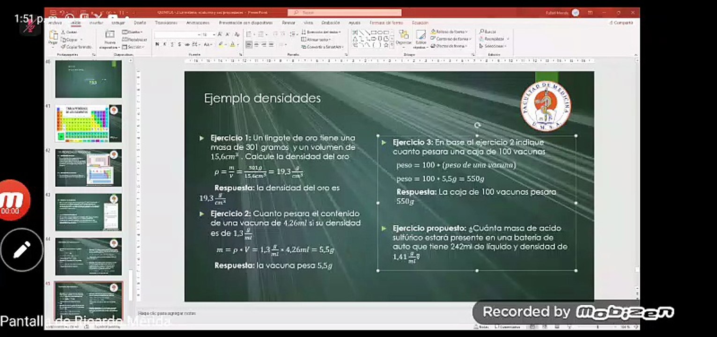
Task: Align text left in paragraph group
Action: click(x=249, y=44)
